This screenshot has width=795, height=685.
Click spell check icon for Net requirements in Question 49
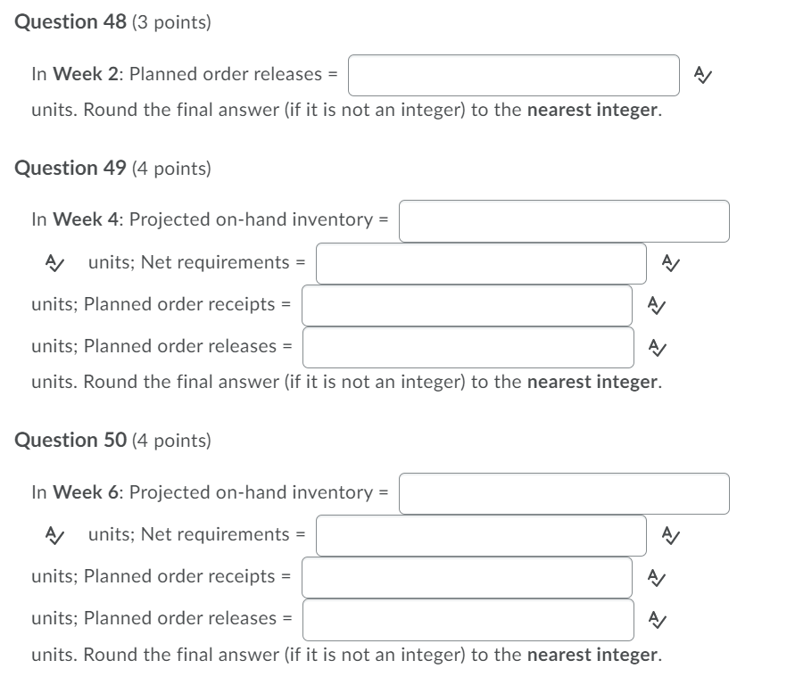[x=672, y=263]
